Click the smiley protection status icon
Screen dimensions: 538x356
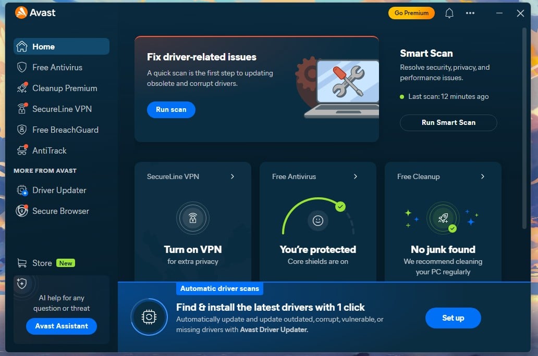click(x=318, y=220)
